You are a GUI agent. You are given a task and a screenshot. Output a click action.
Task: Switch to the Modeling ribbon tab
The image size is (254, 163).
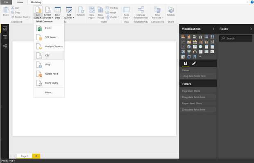(36, 2)
